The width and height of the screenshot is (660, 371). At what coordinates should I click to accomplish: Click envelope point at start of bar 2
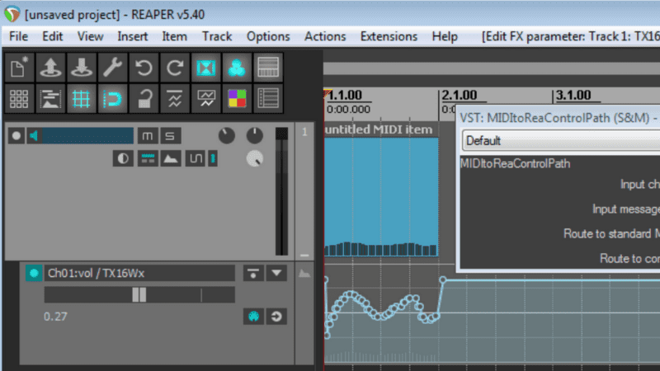[x=442, y=279]
